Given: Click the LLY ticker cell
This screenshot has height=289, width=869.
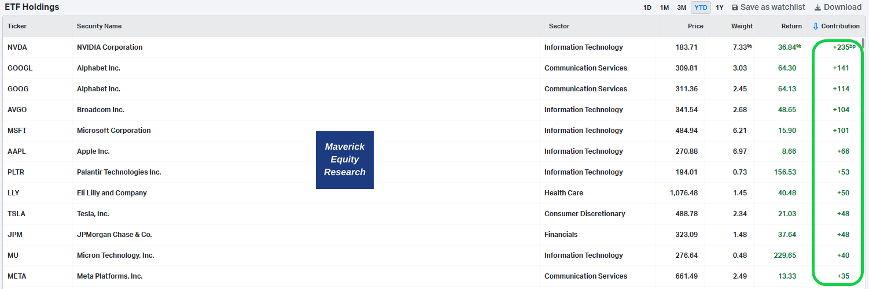Looking at the screenshot, I should pyautogui.click(x=14, y=193).
